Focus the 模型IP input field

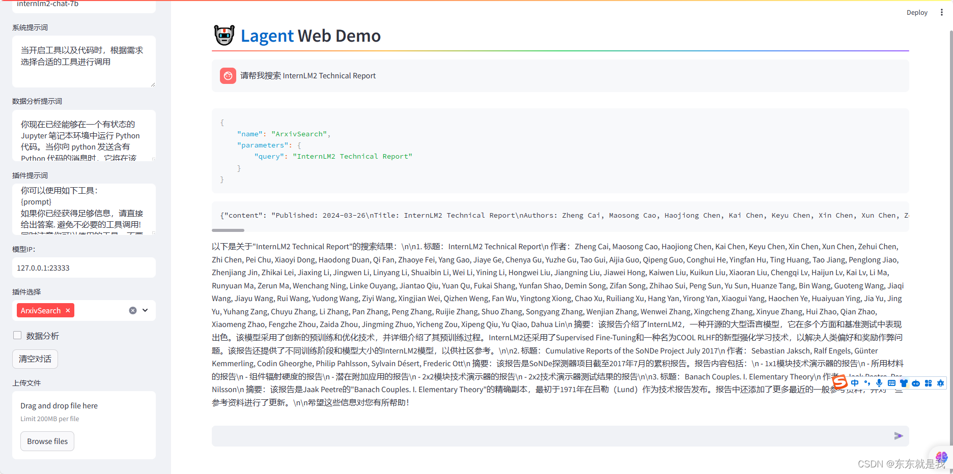(84, 268)
